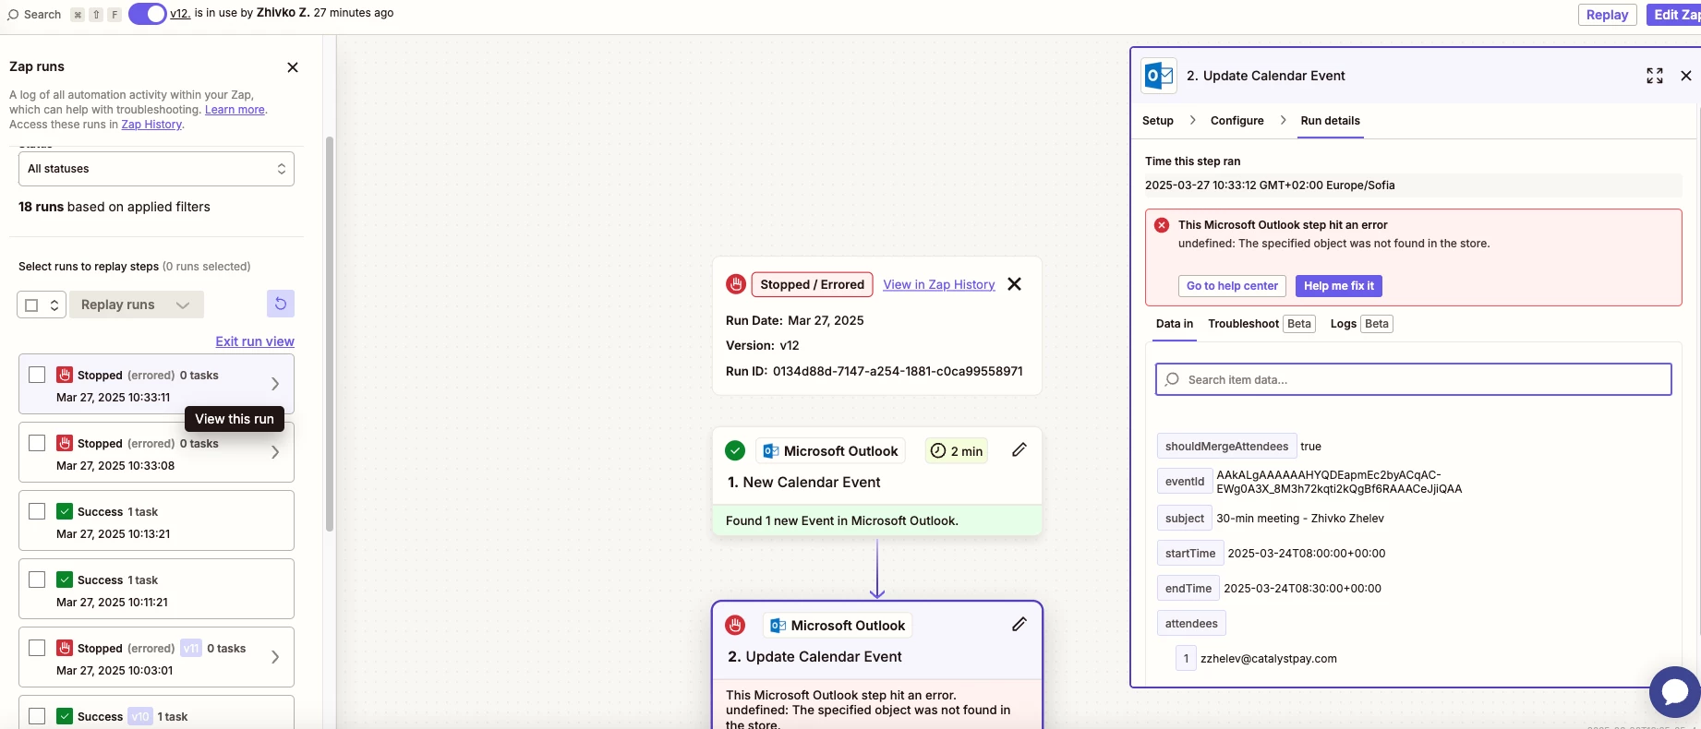Open the All statuses dropdown
Viewport: 1701px width, 729px height.
point(156,169)
